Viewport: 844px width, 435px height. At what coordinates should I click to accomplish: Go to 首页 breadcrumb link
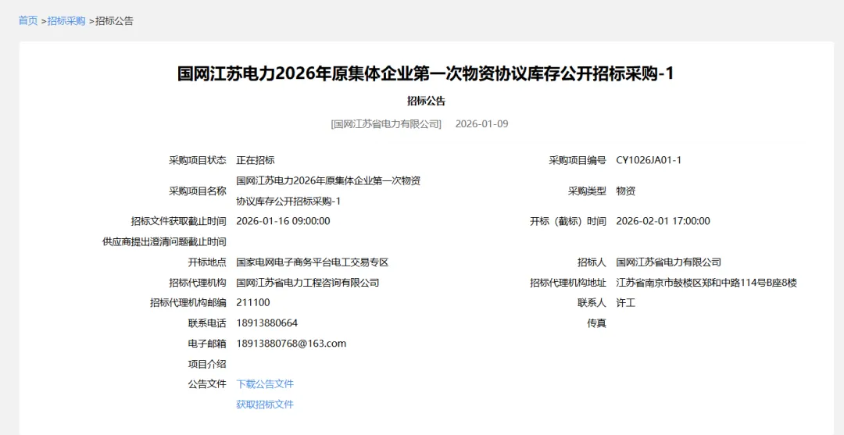28,21
